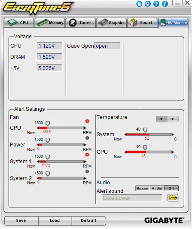Image resolution: width=192 pixels, height=229 pixels.
Task: Click Power fan slider left arrow
Action: (x=38, y=145)
